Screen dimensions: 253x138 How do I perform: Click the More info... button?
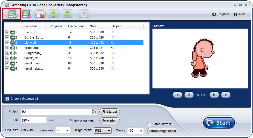[x=110, y=120]
